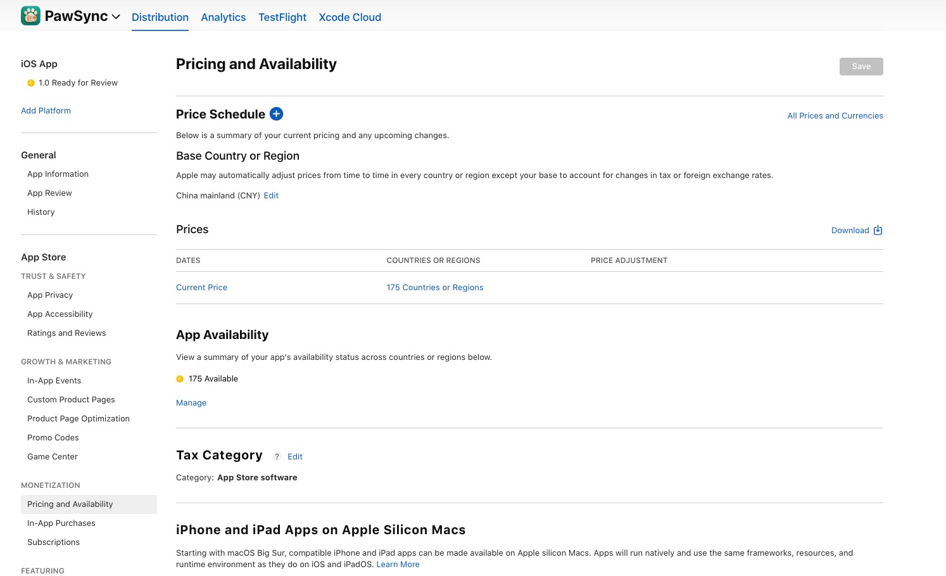Open Product Page Optimization
The image size is (946, 576).
79,419
